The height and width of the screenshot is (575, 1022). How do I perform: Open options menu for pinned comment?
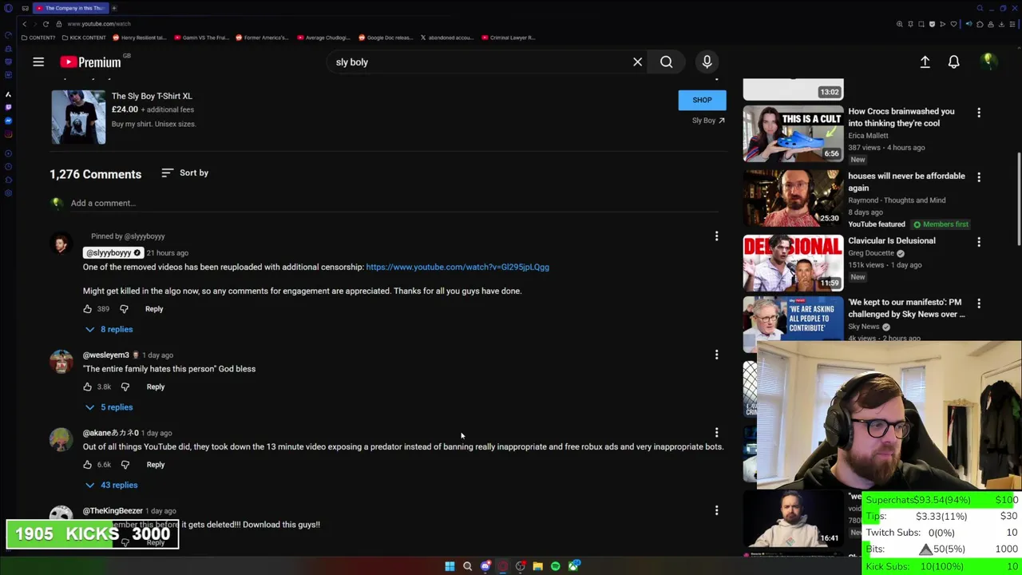click(x=716, y=236)
